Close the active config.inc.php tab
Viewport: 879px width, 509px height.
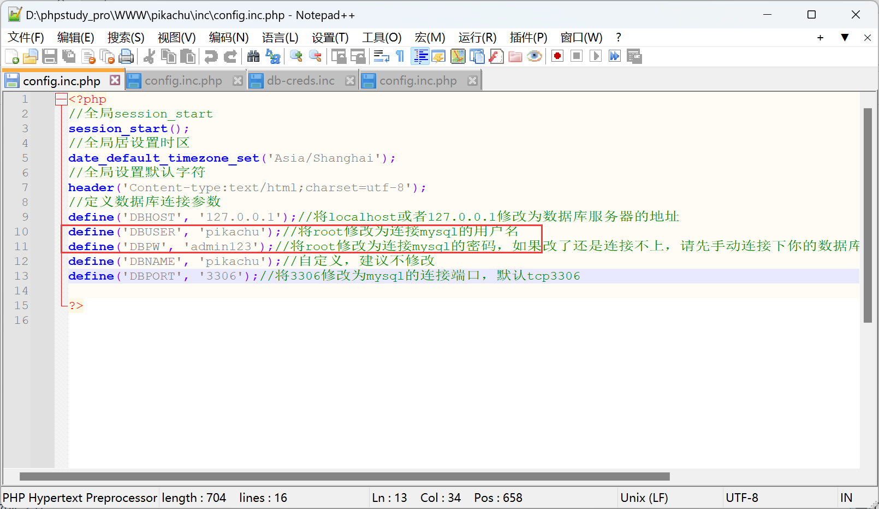point(115,80)
